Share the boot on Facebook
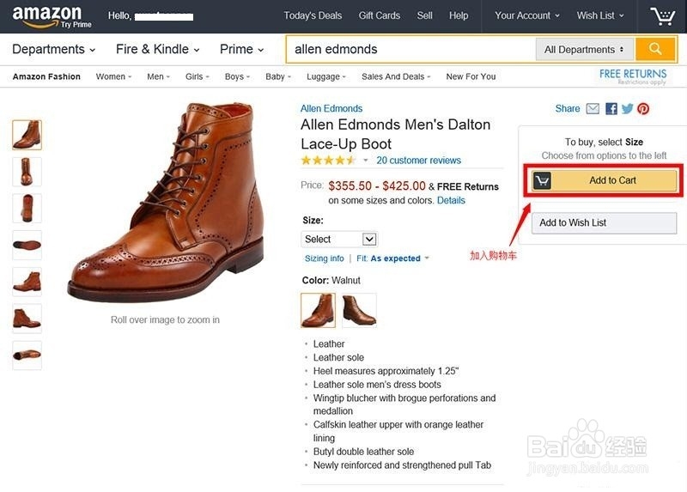The height and width of the screenshot is (492, 687). point(611,109)
